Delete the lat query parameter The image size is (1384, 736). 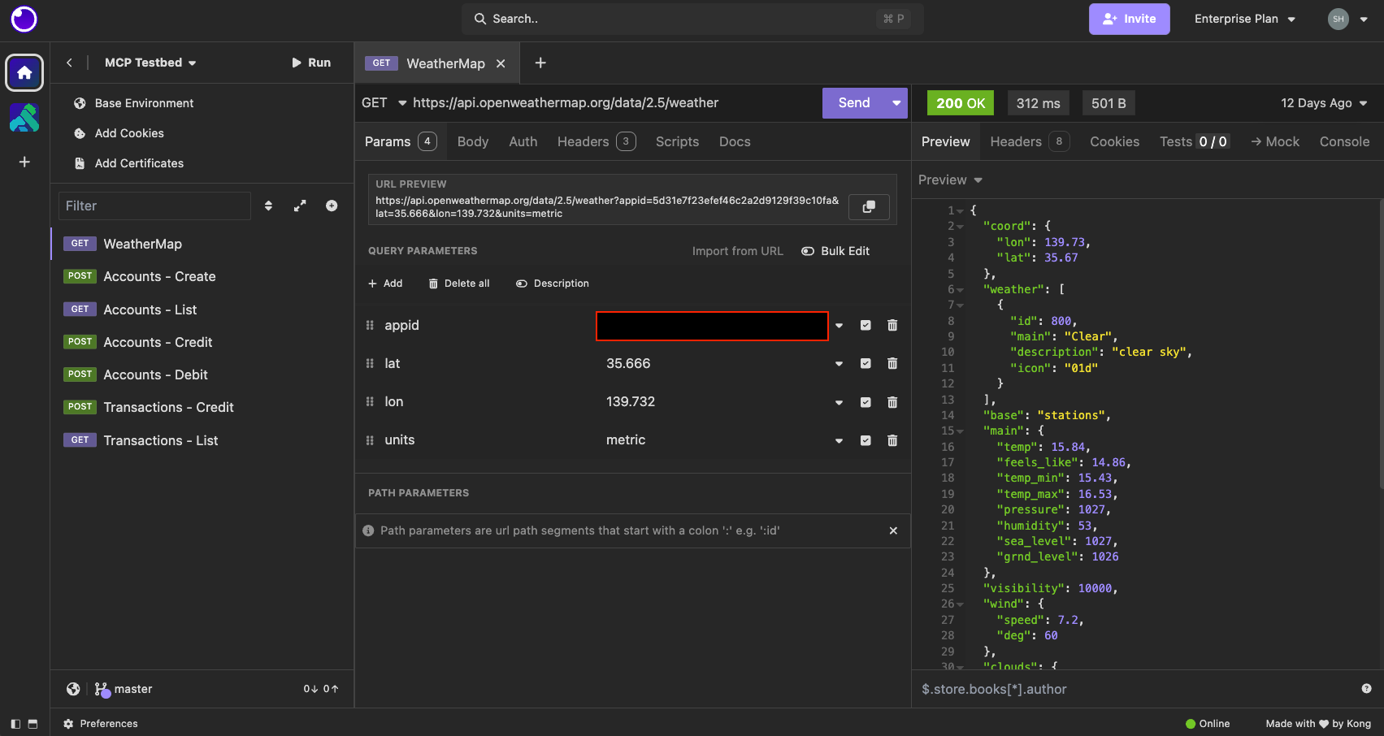pyautogui.click(x=892, y=364)
